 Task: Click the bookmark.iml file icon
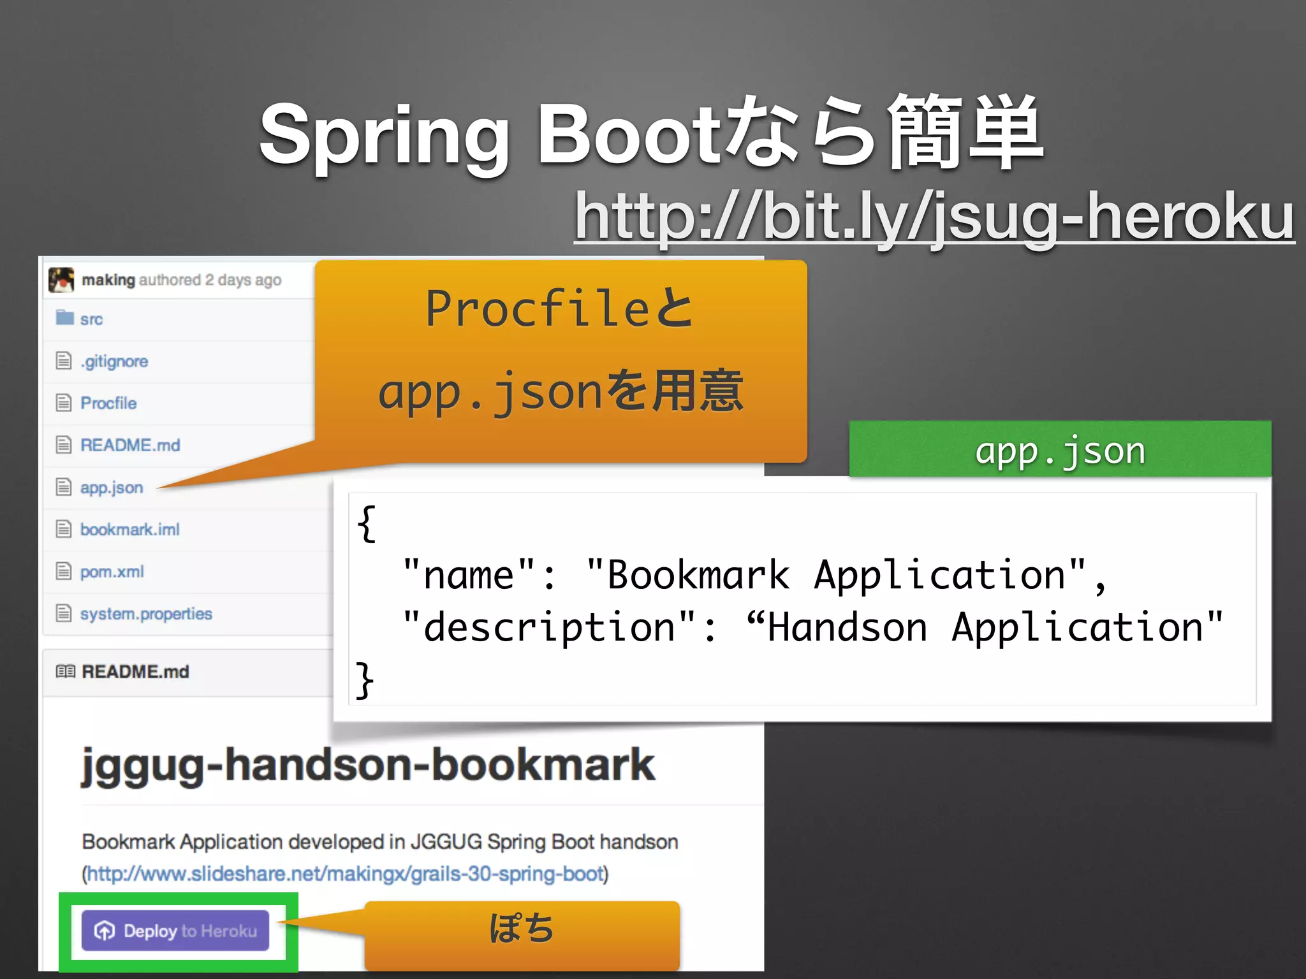click(x=64, y=529)
